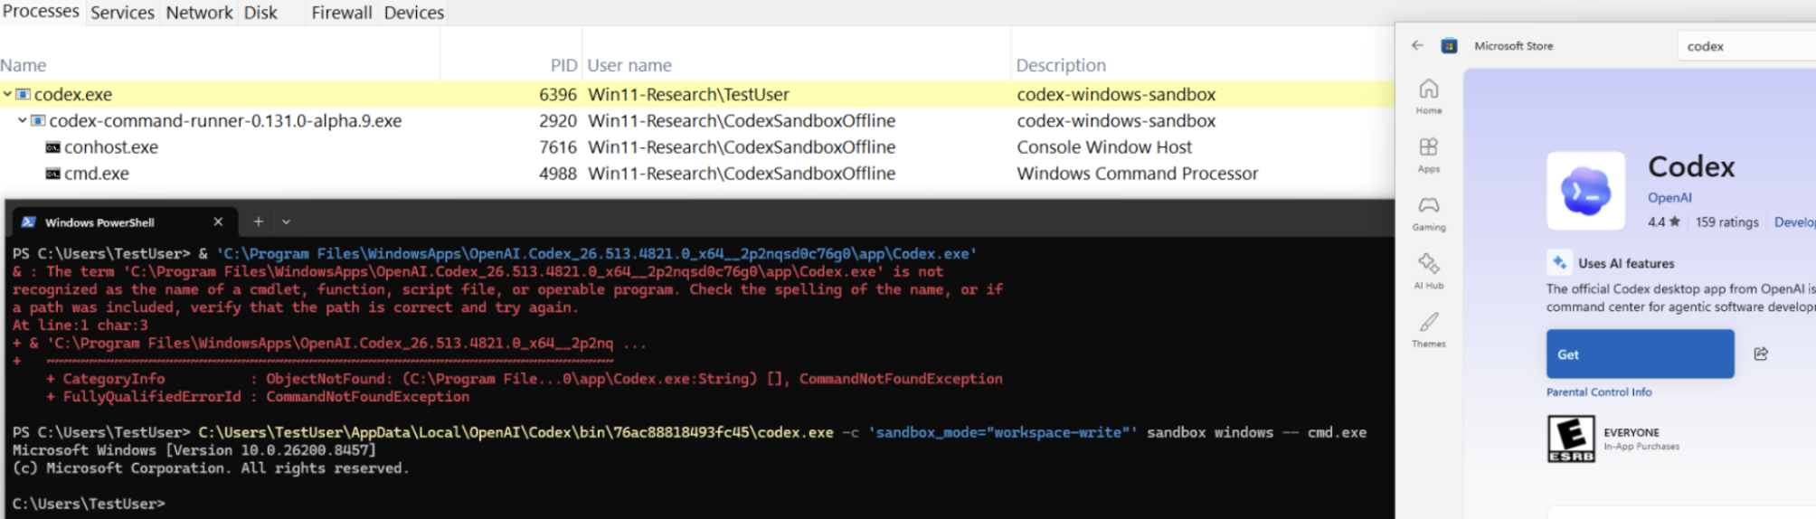Switch to the Disk tab

260,13
